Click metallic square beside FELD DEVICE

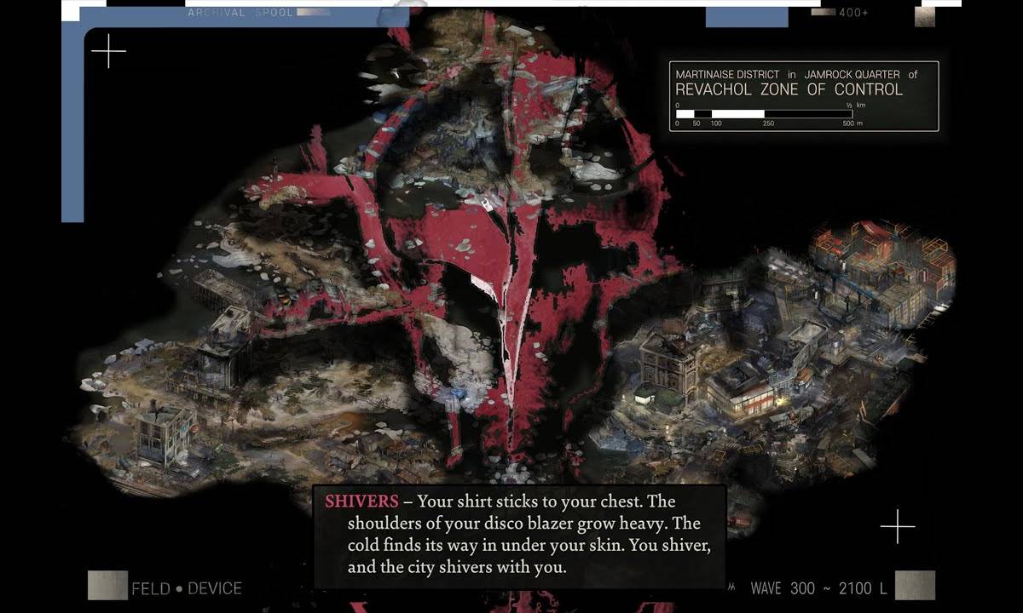[107, 585]
